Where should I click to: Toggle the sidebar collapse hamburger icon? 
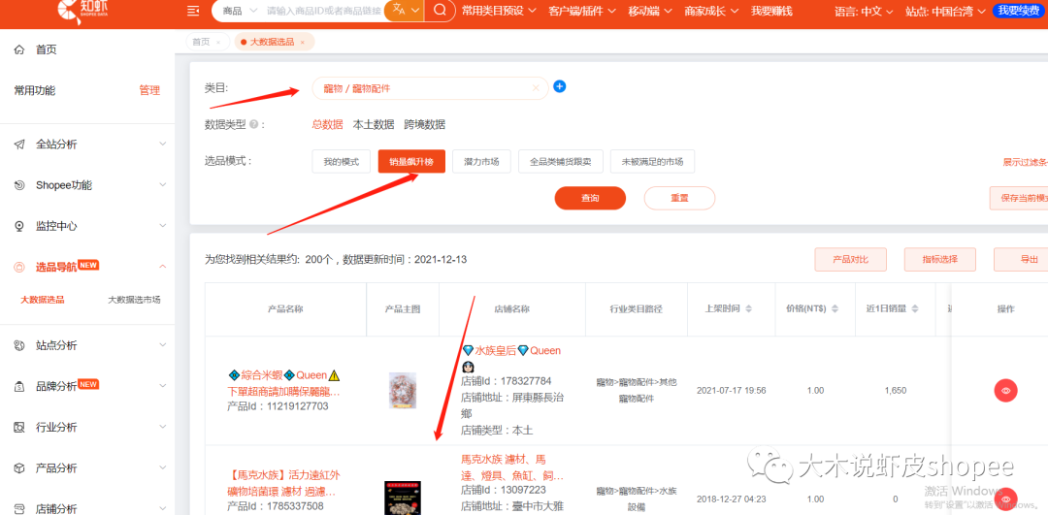click(x=193, y=11)
